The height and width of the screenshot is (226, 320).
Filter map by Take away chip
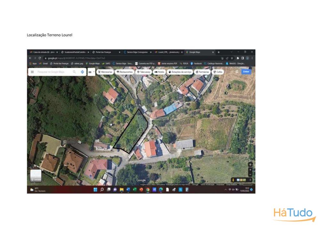click(x=143, y=72)
